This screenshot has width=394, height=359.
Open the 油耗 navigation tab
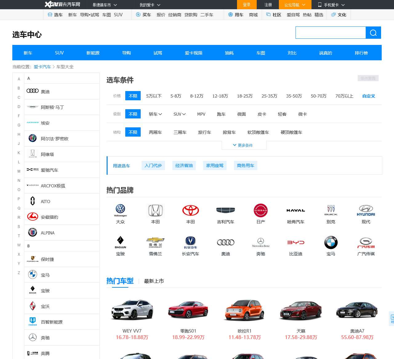[229, 53]
